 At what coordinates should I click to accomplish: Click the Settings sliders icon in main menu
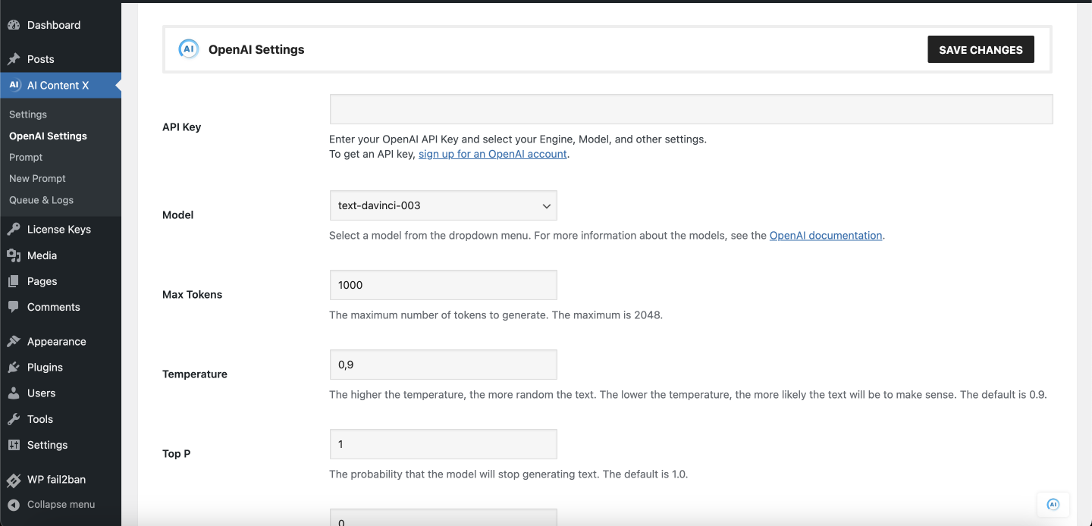click(14, 445)
